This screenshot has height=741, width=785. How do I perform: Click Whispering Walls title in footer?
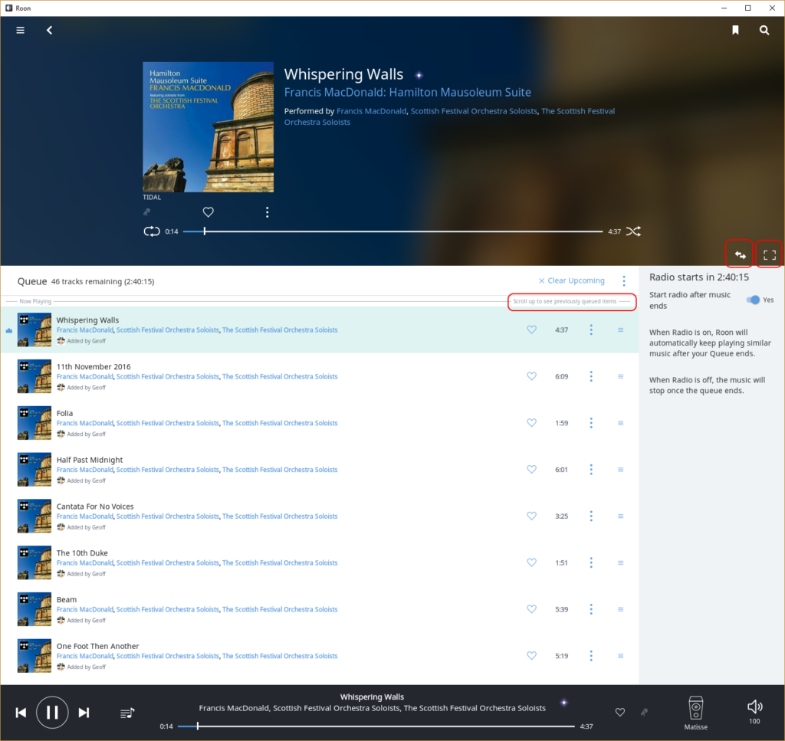pos(372,697)
